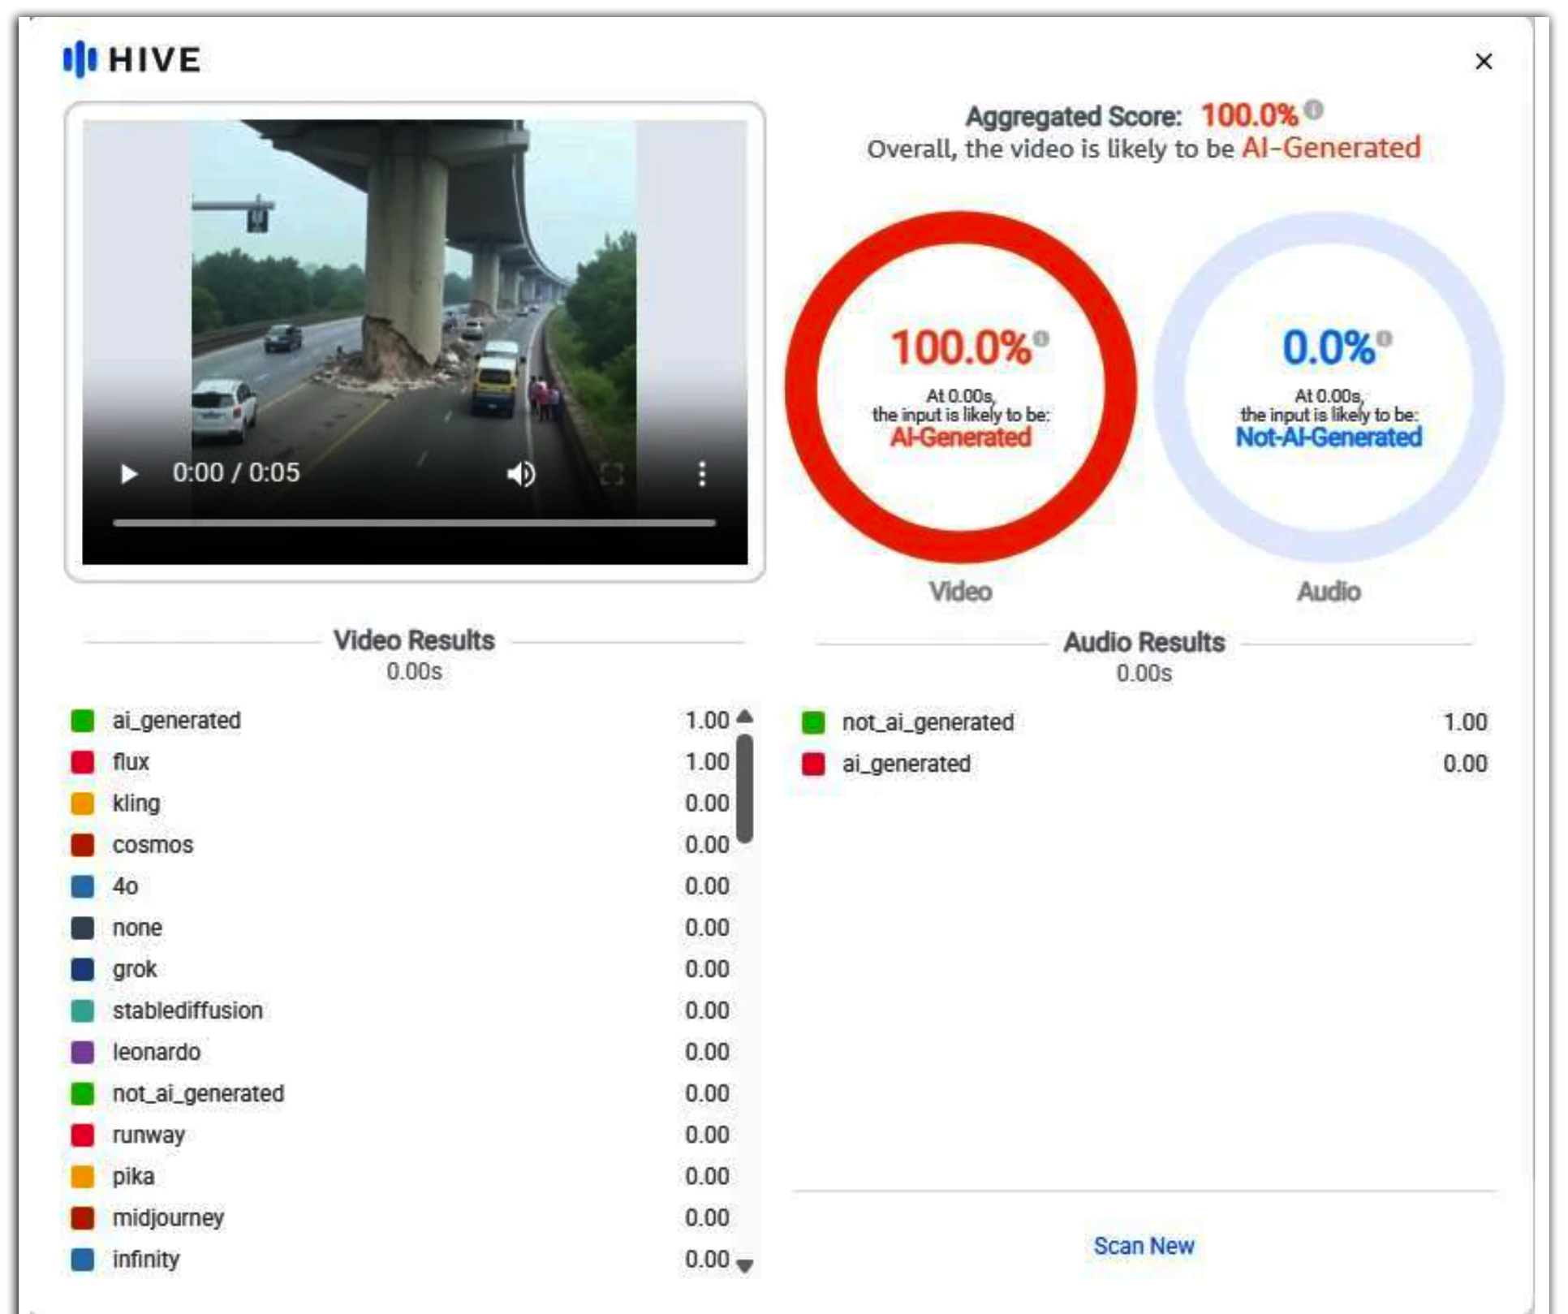Seek on the video progress bar
The image size is (1568, 1314).
(x=414, y=523)
